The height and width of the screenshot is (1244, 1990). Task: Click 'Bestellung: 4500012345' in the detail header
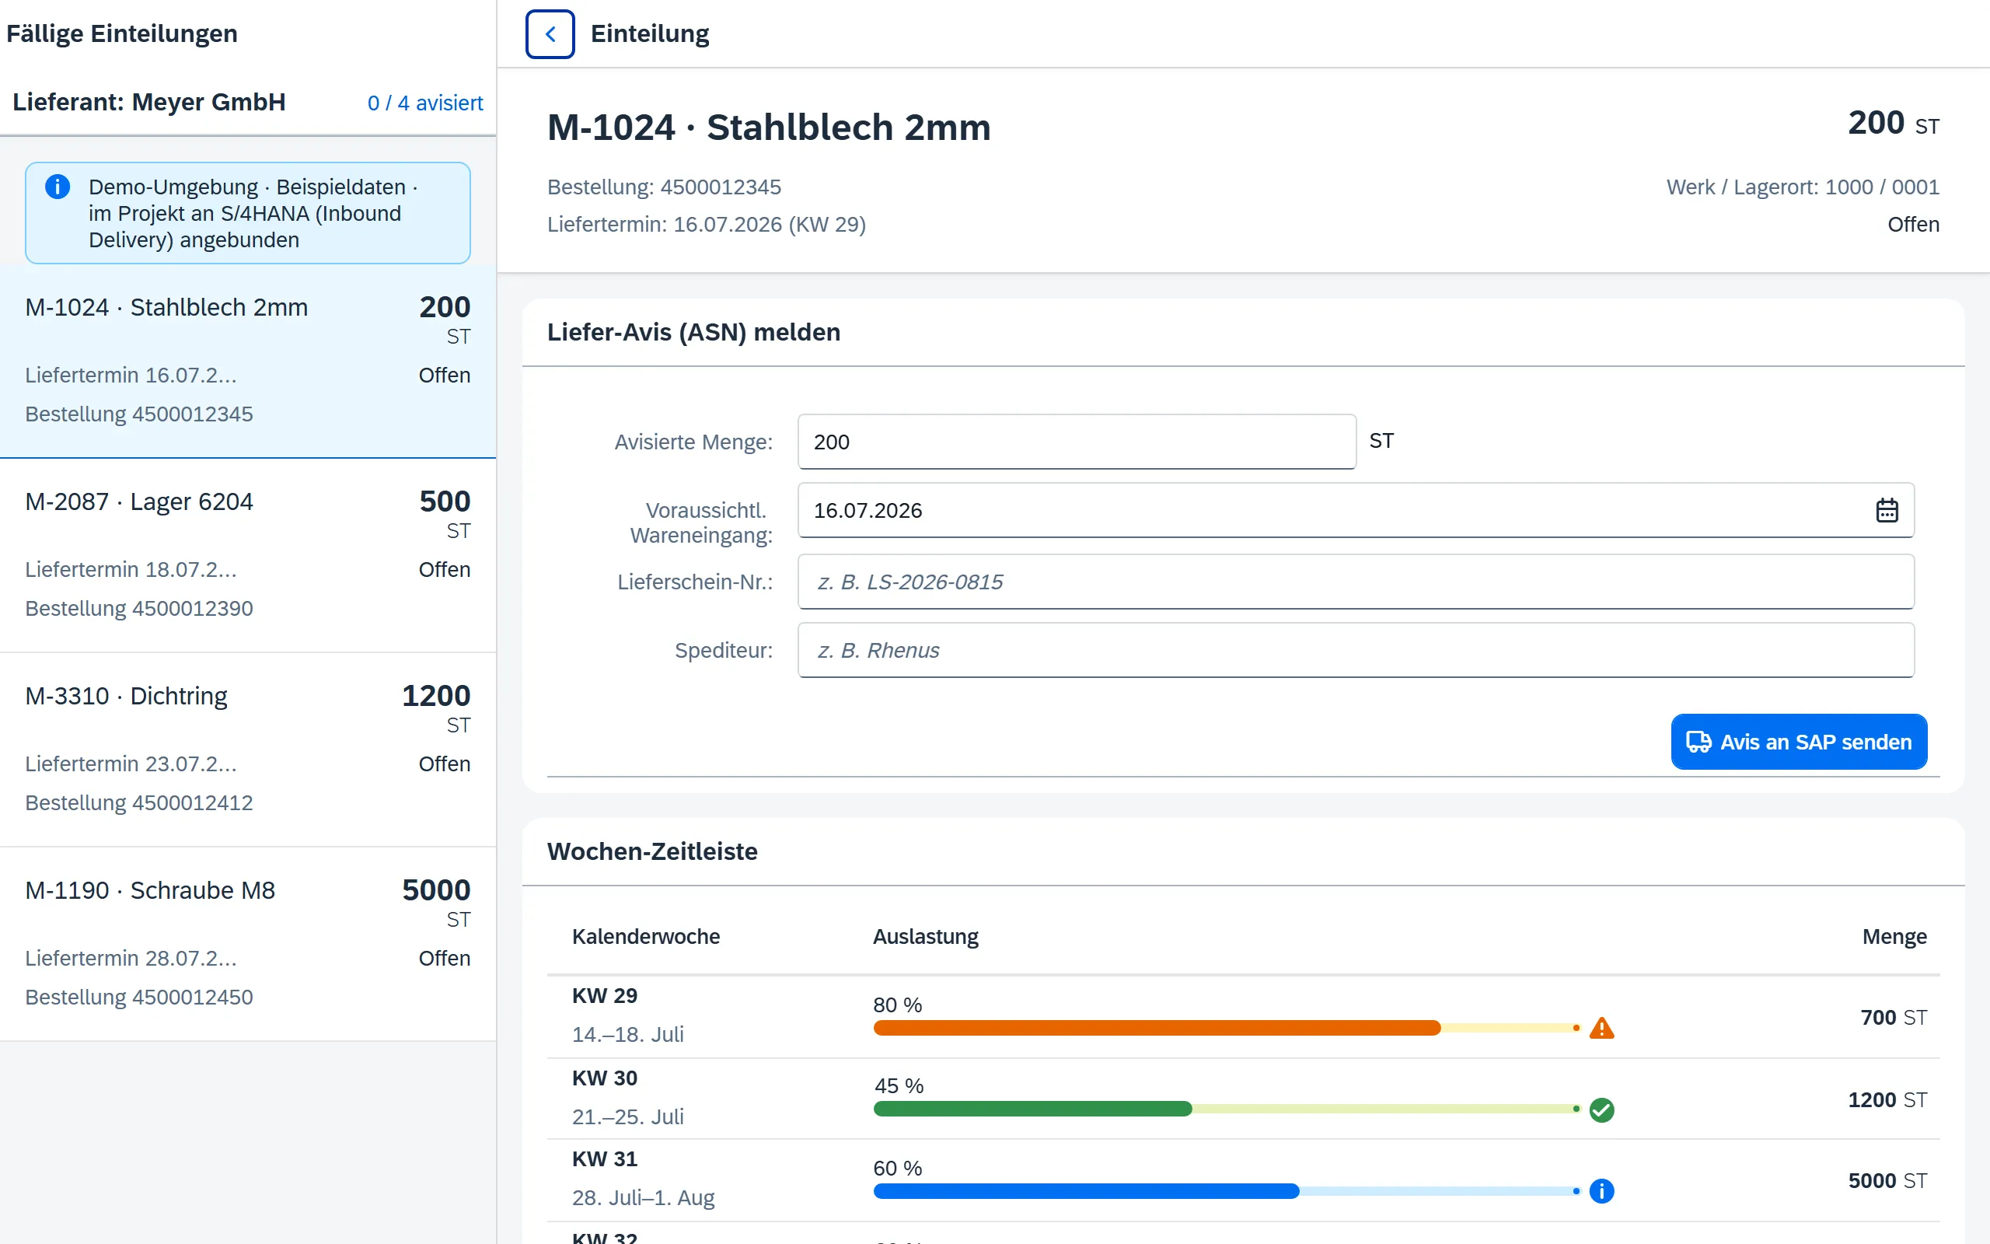664,187
